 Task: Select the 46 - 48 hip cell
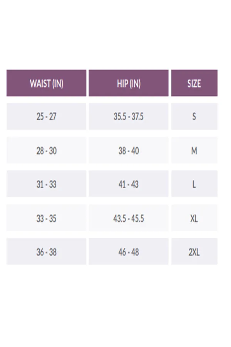pyautogui.click(x=129, y=251)
